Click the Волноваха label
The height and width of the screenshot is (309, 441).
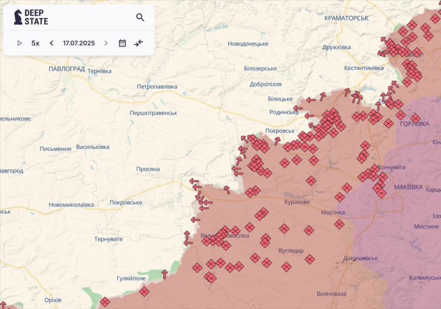click(x=331, y=294)
